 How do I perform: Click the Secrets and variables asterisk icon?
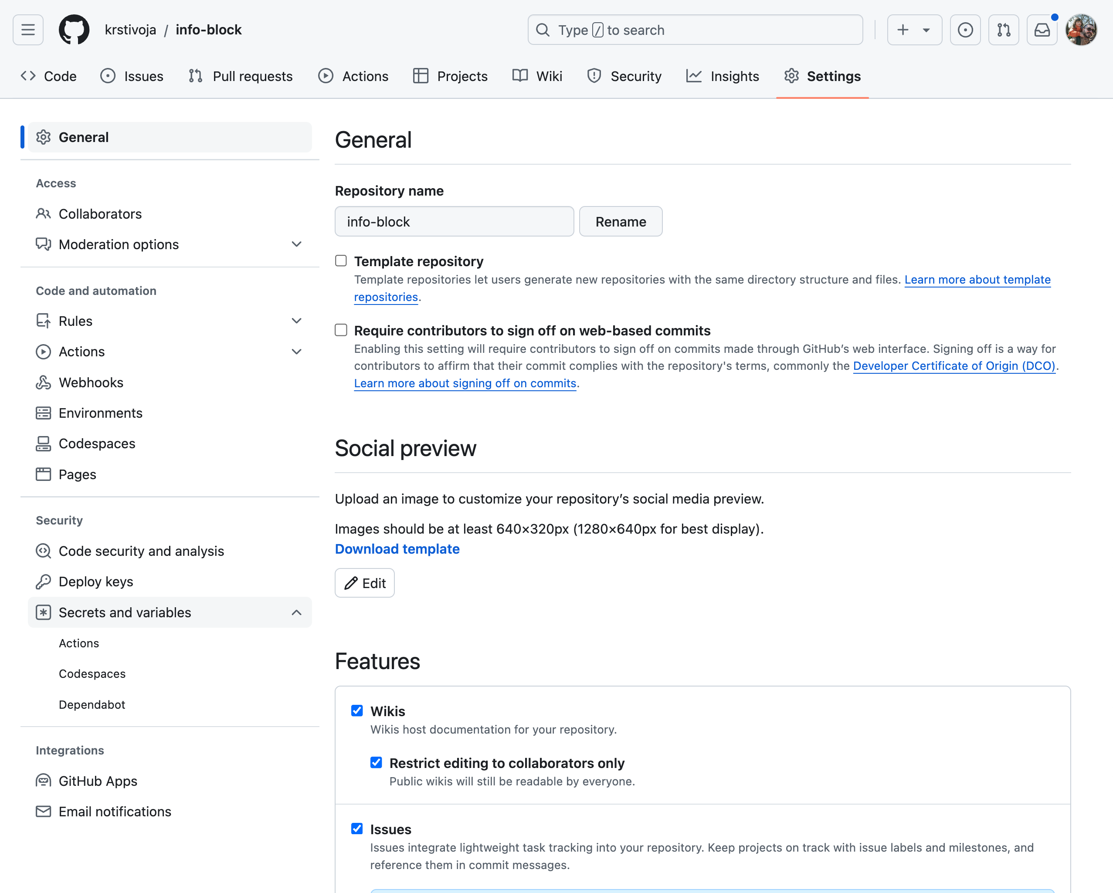click(44, 612)
